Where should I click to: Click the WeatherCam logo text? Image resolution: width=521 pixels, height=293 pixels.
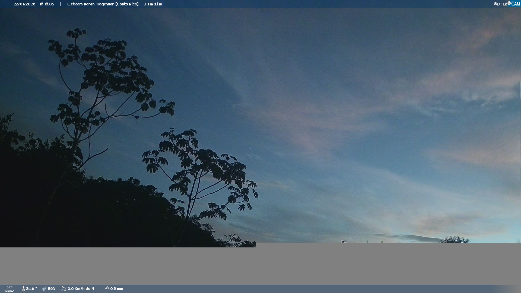tap(500, 4)
